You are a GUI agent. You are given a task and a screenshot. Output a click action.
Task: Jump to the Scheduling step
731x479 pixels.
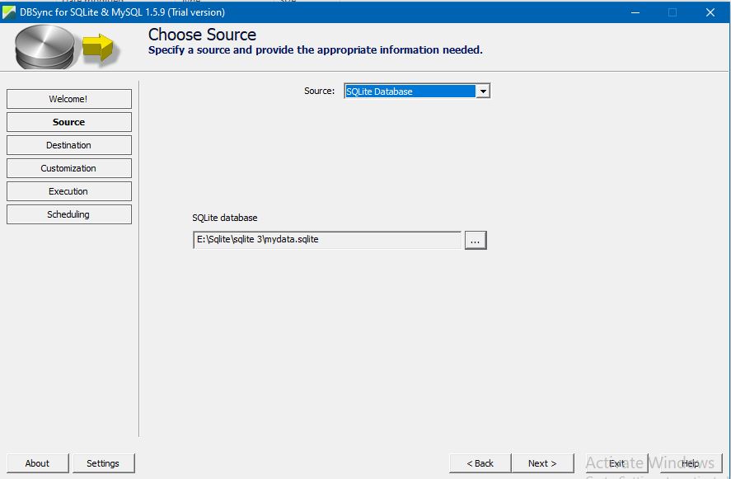(68, 214)
